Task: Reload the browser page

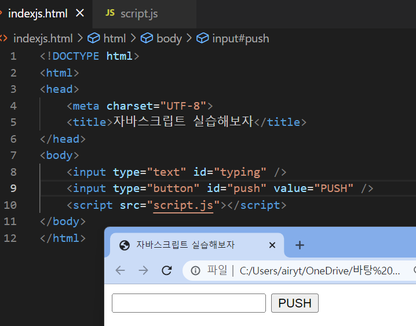Action: (x=167, y=270)
